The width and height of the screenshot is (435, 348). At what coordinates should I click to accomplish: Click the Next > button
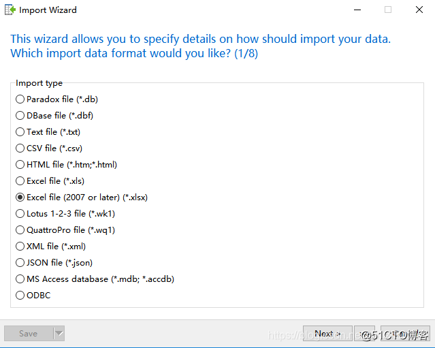click(x=327, y=333)
